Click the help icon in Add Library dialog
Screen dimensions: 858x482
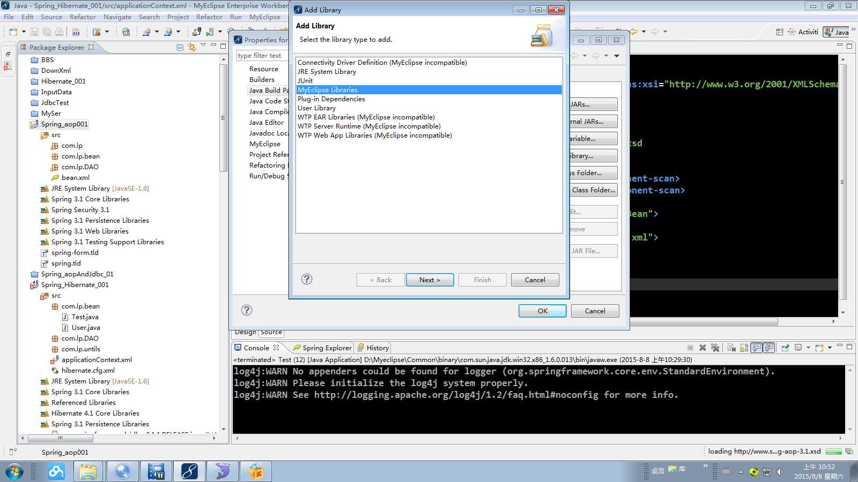pos(307,279)
